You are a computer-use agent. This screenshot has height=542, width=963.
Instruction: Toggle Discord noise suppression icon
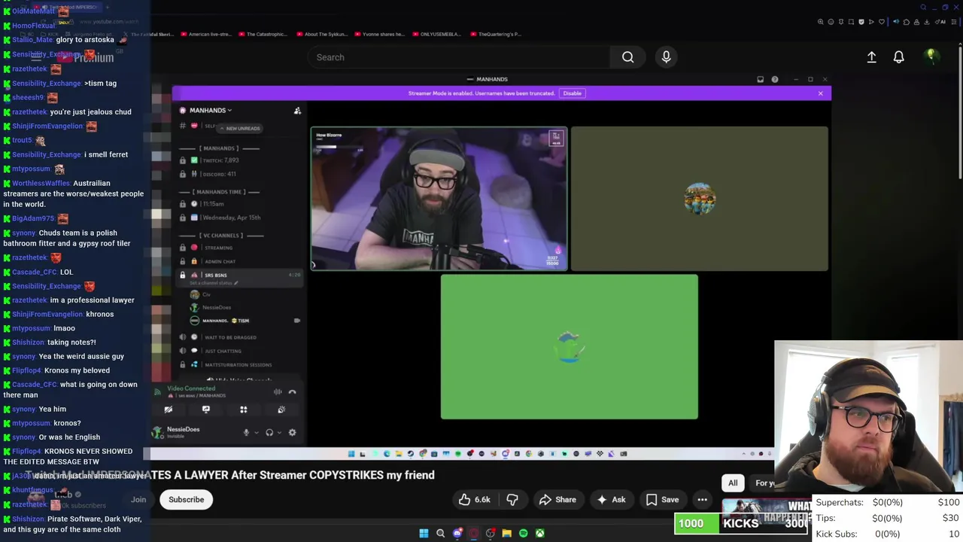click(278, 391)
